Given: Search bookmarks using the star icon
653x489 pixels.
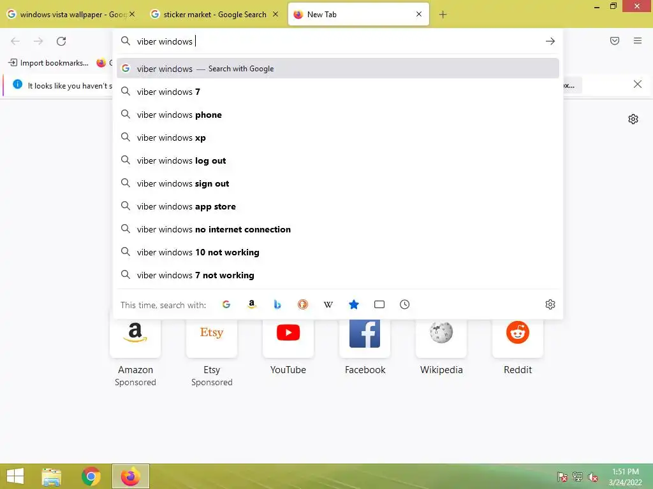Looking at the screenshot, I should click(353, 304).
